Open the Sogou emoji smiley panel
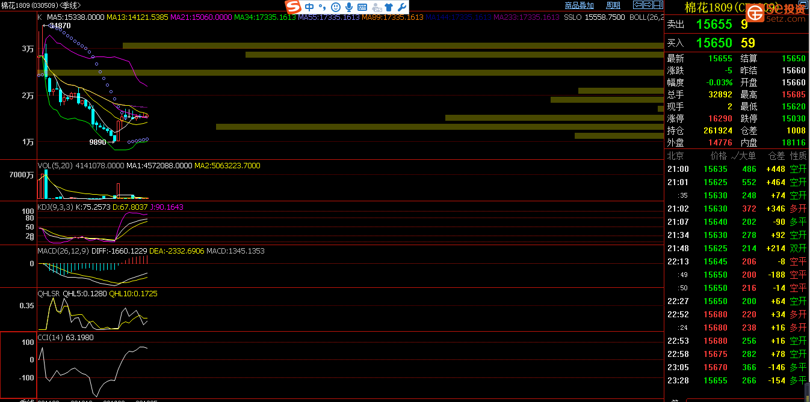This screenshot has height=402, width=810. click(x=336, y=7)
